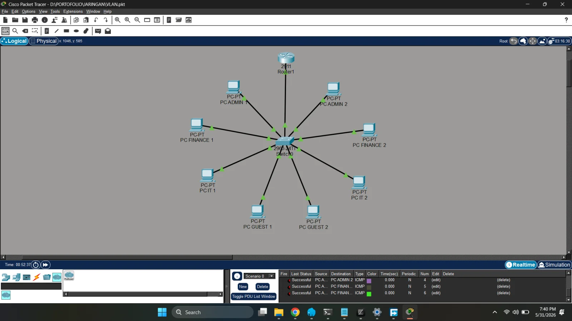Open File Explorer from the taskbar
The height and width of the screenshot is (321, 572).
click(278, 312)
